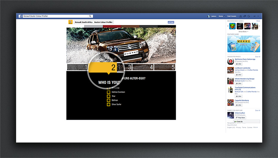Click the Bull Horns Panic Button page icon
278x158 pixels.
point(230,62)
